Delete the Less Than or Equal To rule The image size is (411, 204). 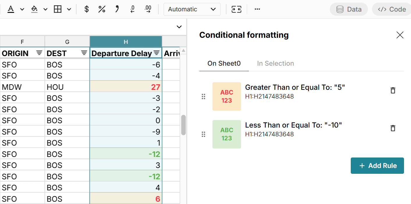(x=393, y=128)
